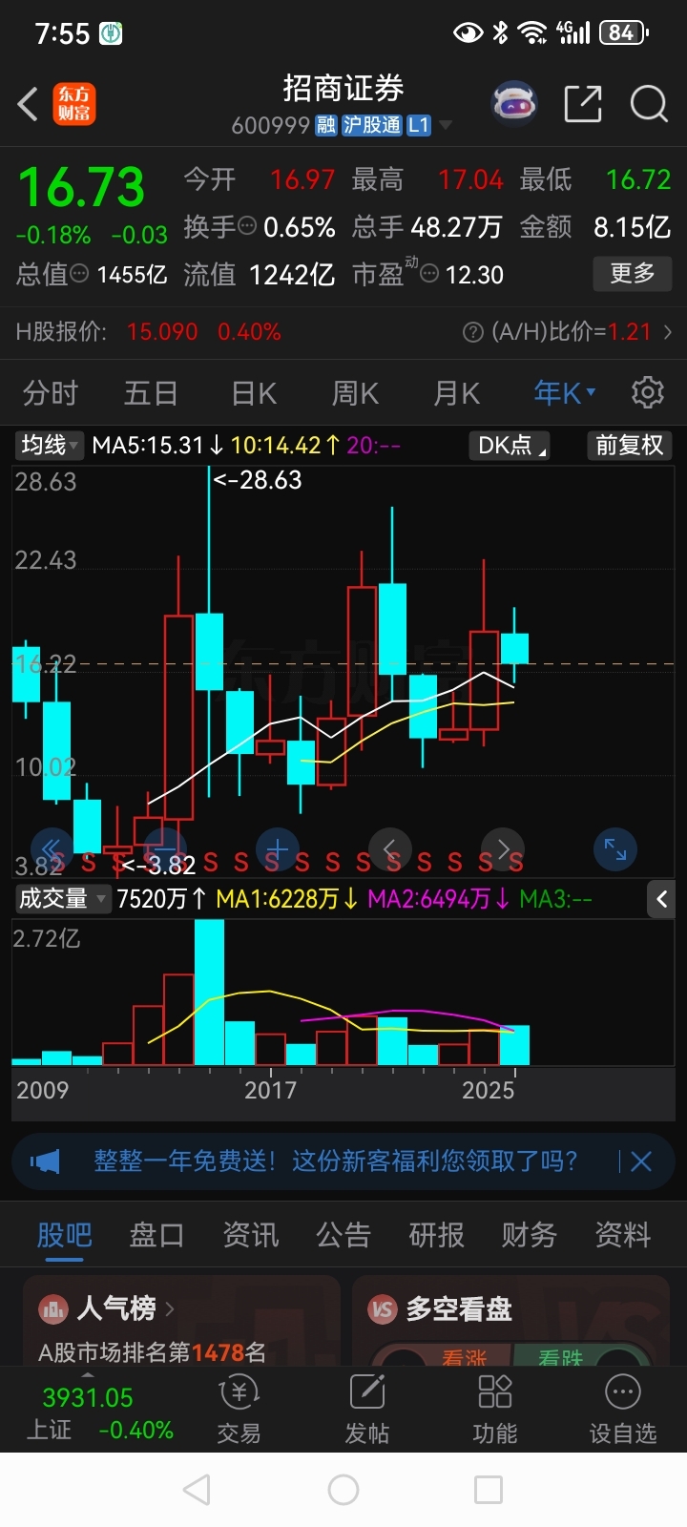Tap the 沪股通 tag
The image size is (687, 1527).
[372, 126]
